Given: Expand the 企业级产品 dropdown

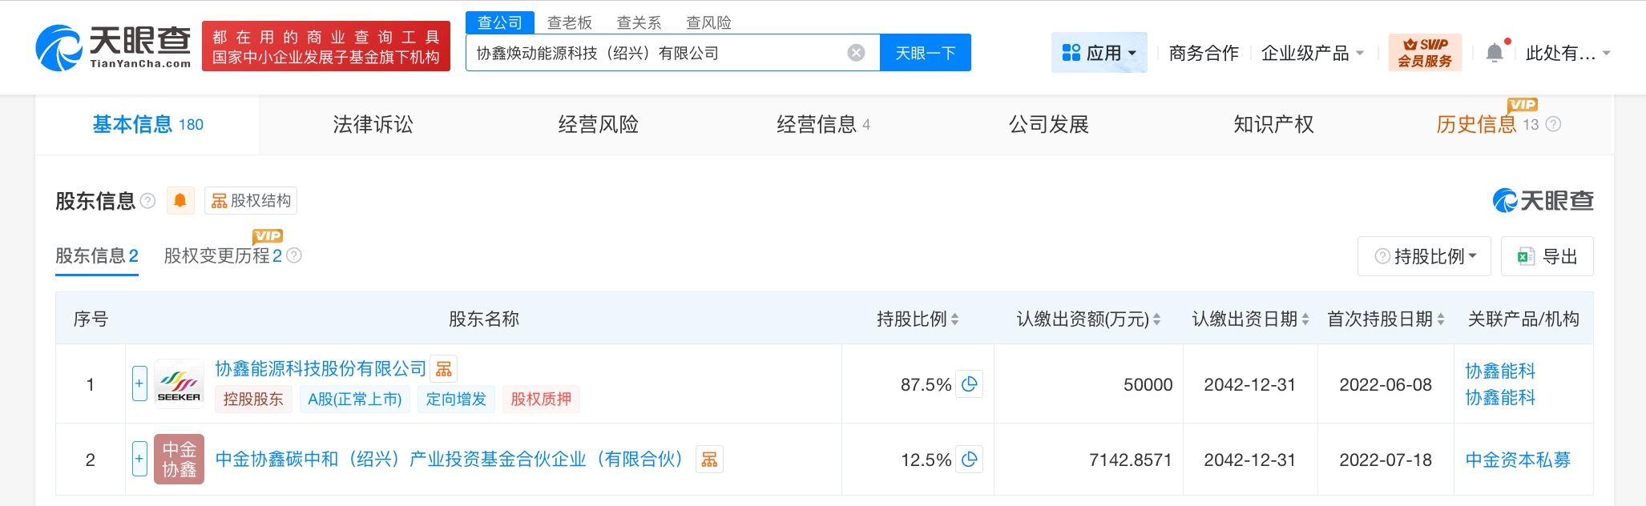Looking at the screenshot, I should tap(1312, 53).
